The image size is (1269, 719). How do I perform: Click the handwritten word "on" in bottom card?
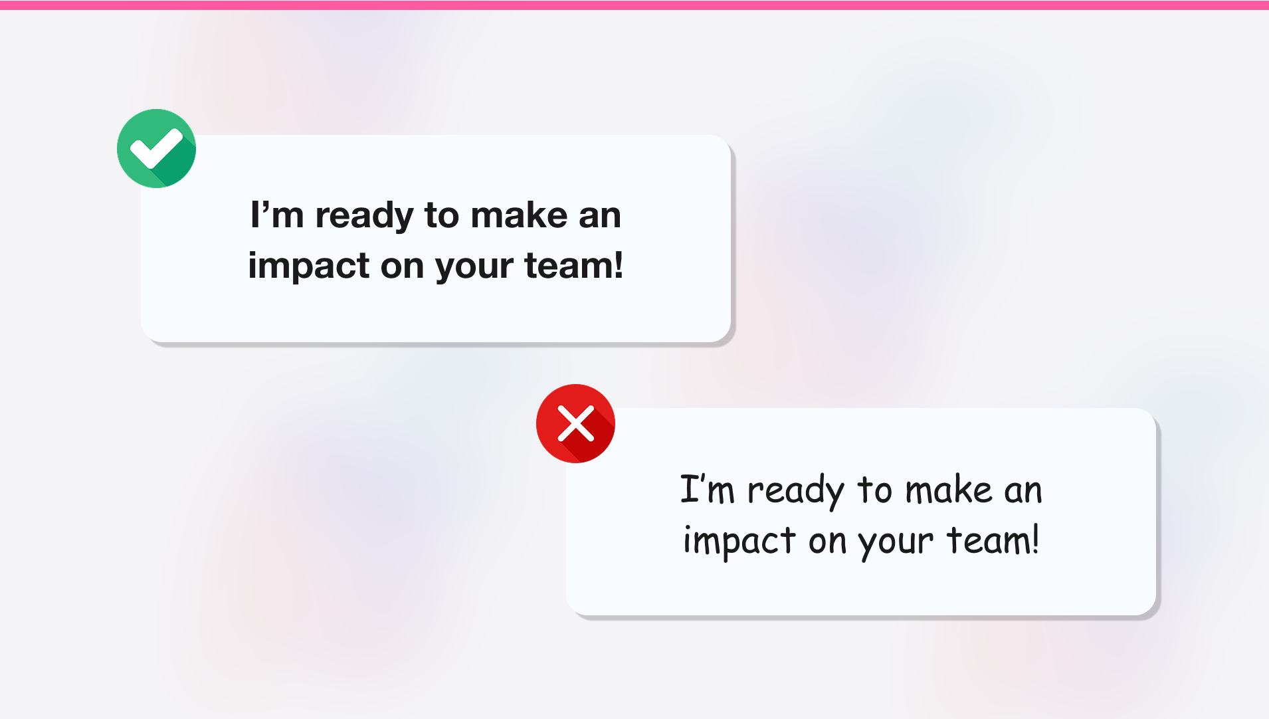coord(827,542)
